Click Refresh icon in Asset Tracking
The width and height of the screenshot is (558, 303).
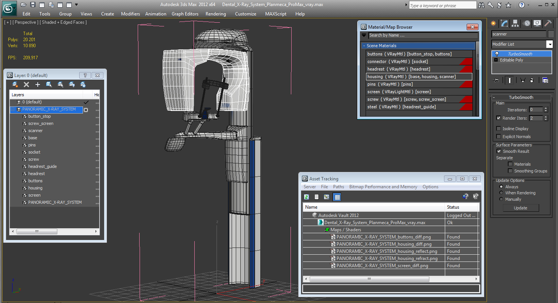click(307, 197)
